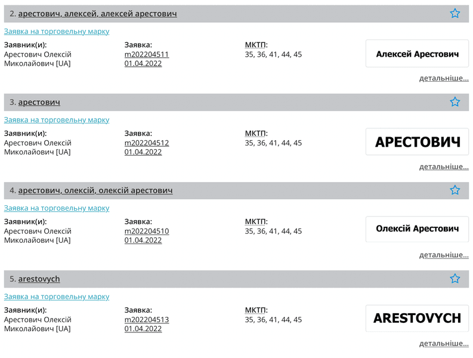This screenshot has height=358, width=473.
Task: Click the 'Алексей Арестович' trademark image
Action: point(417,54)
